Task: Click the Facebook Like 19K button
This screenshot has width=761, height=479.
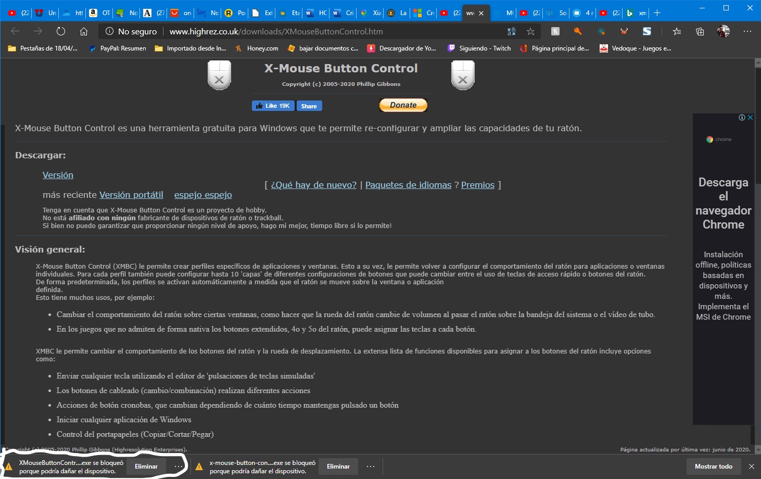Action: coord(273,106)
